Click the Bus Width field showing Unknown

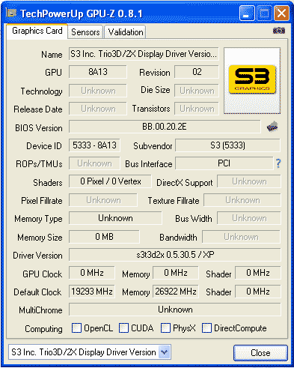click(x=249, y=218)
